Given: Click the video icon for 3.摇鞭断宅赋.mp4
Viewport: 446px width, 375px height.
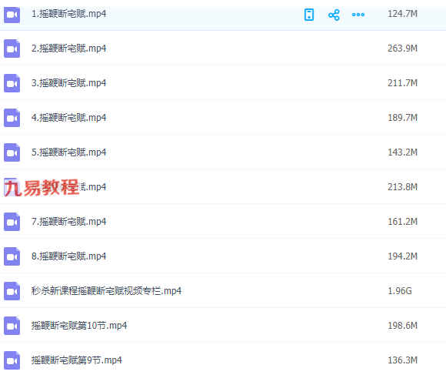Looking at the screenshot, I should 12,83.
